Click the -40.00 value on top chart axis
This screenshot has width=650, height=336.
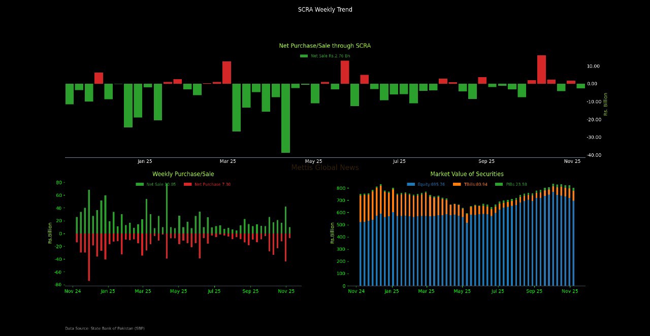coord(594,155)
